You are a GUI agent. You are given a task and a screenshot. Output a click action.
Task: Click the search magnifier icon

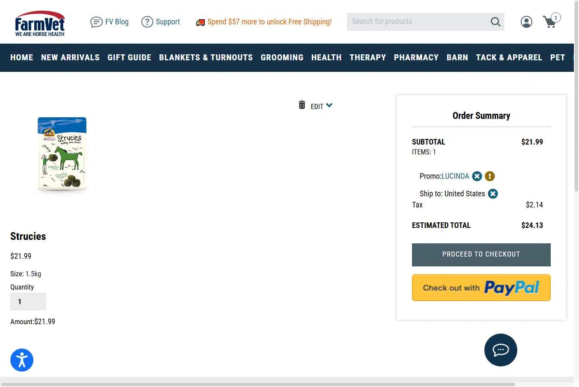pyautogui.click(x=495, y=22)
